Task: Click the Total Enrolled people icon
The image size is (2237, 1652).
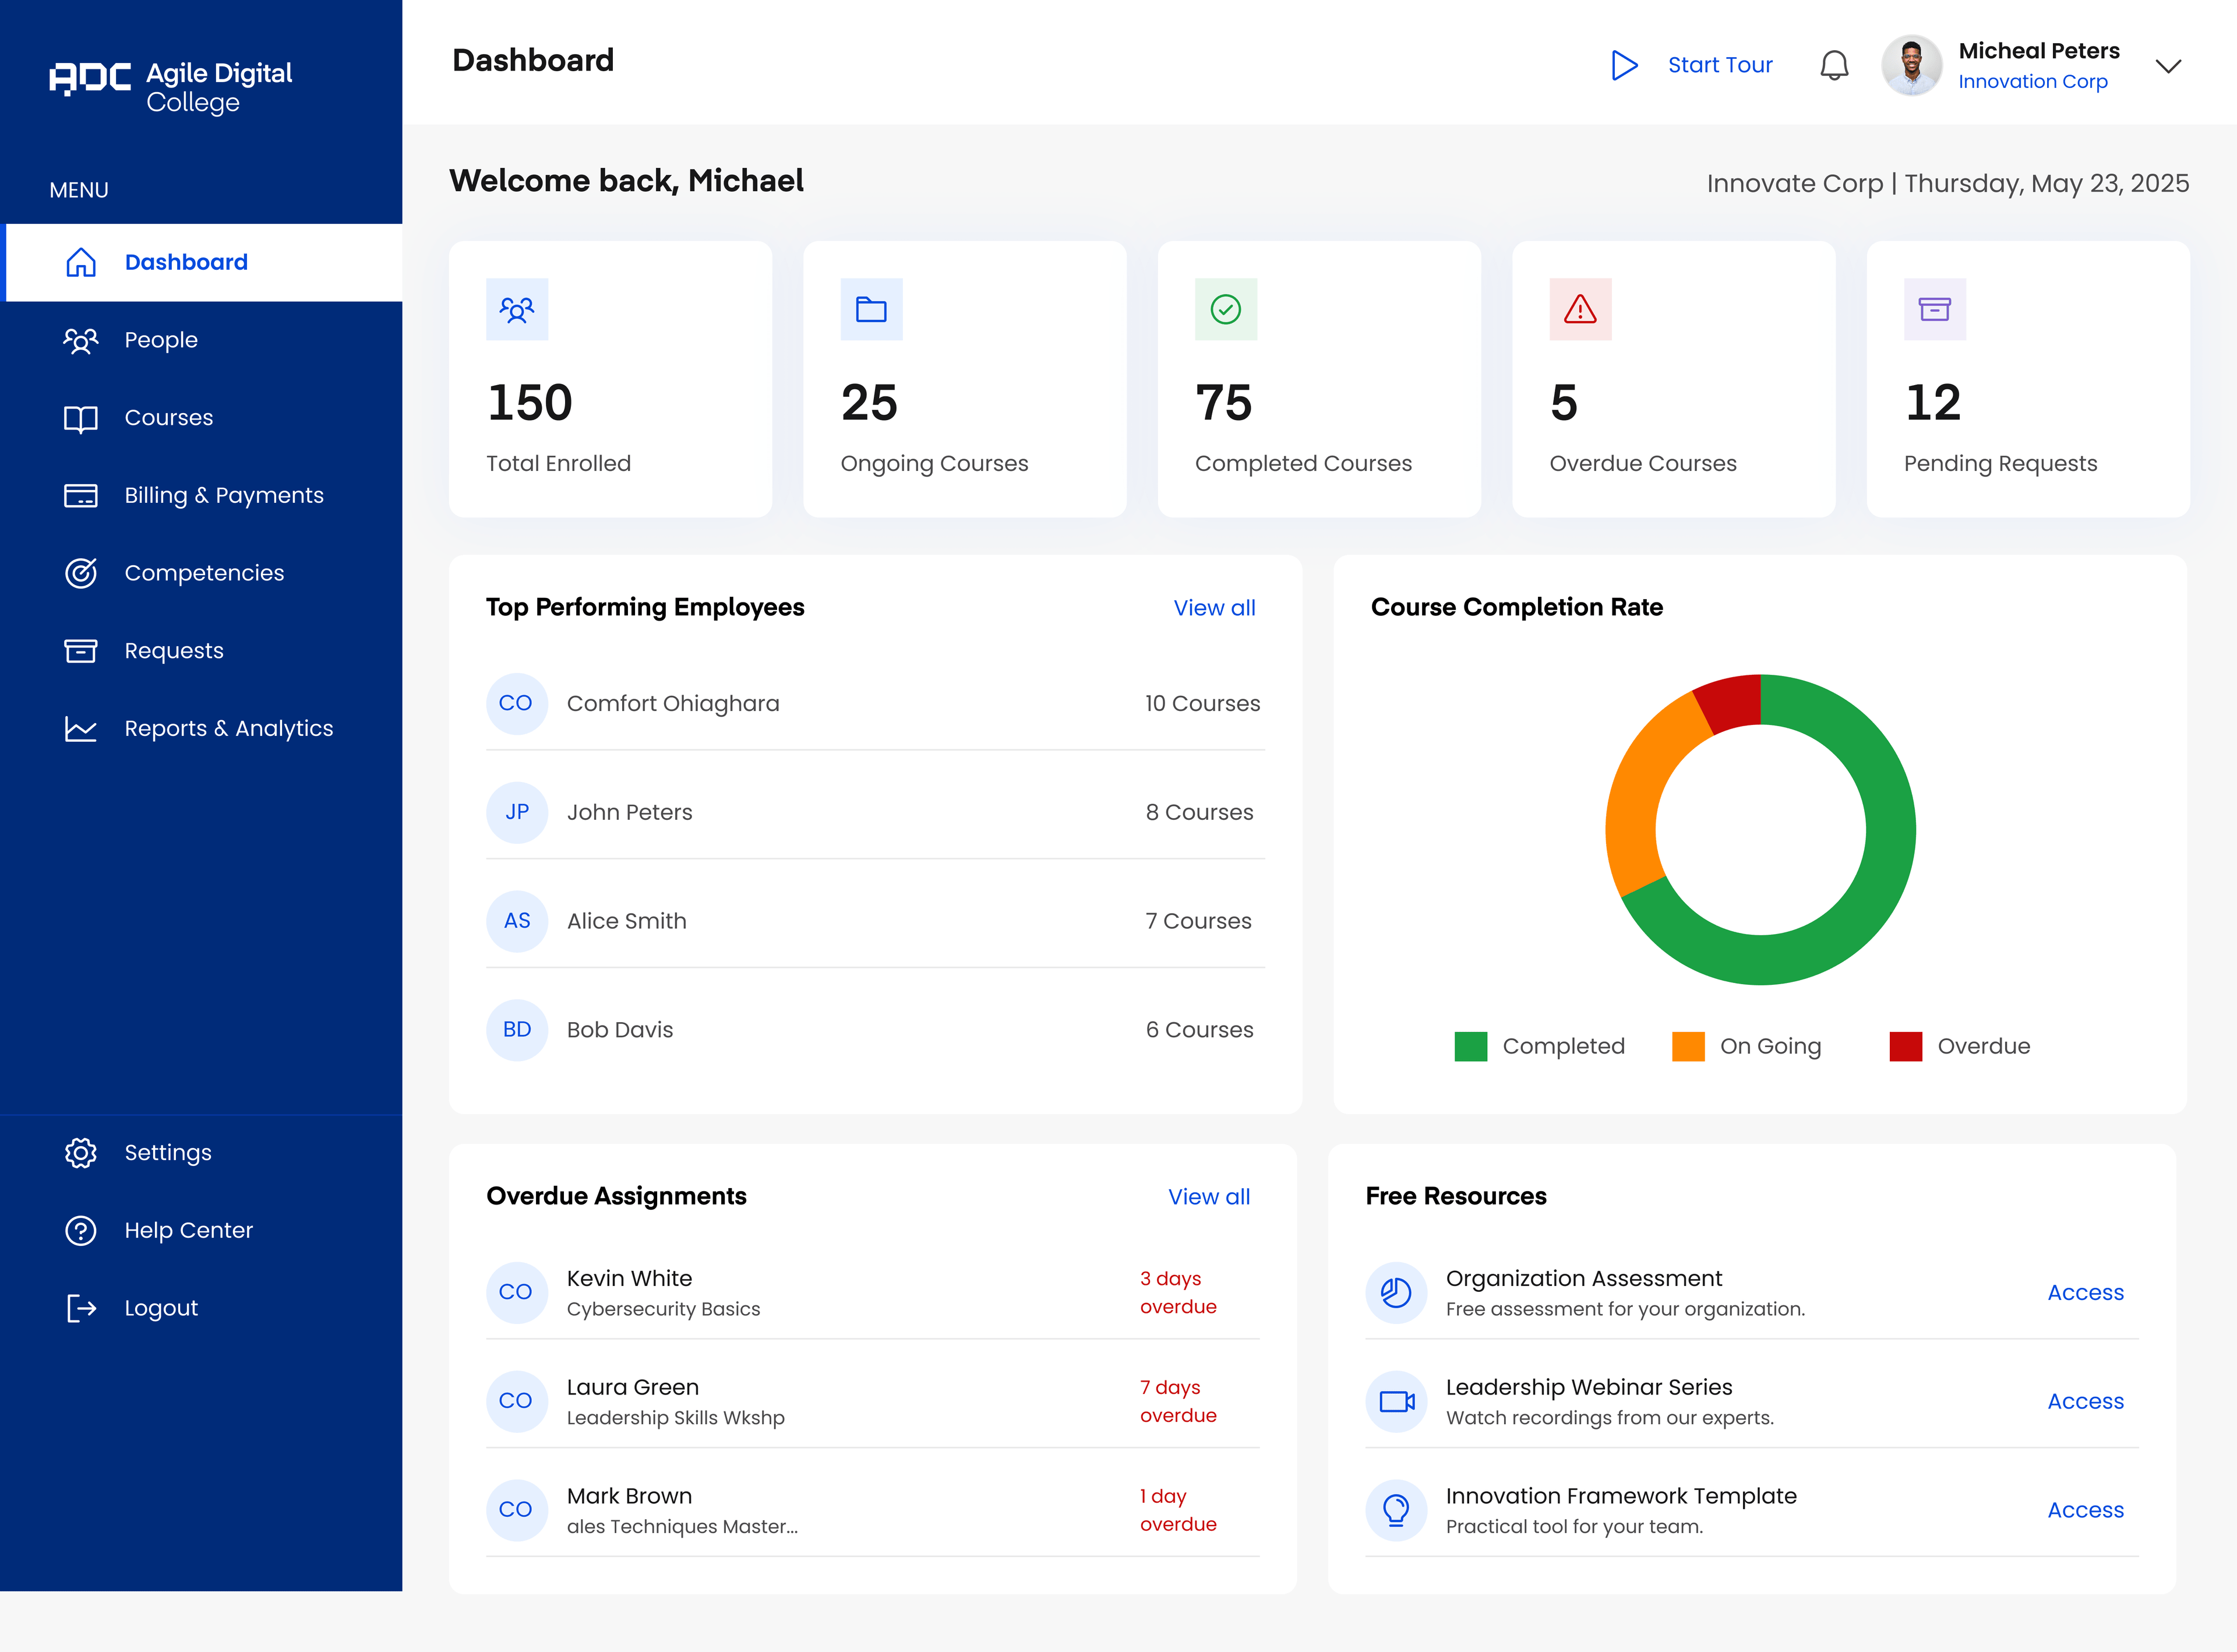Action: [517, 309]
